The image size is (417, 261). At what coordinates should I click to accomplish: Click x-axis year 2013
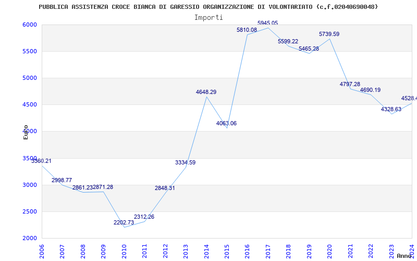pos(186,251)
